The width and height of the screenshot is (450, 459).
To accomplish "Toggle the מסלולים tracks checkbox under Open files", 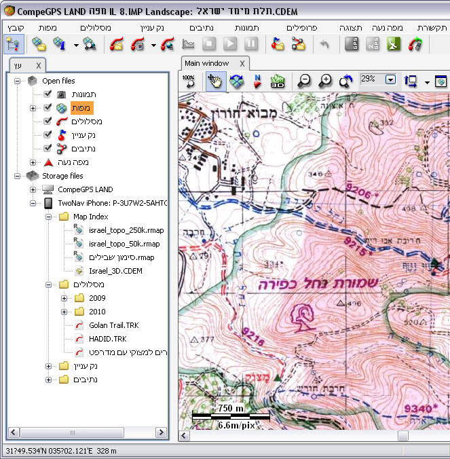I will [x=48, y=121].
